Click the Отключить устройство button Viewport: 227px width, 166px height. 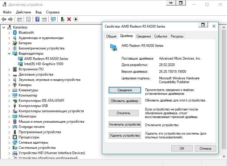(125, 124)
